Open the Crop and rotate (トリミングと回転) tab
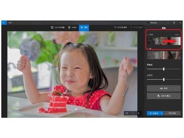 coord(58,28)
